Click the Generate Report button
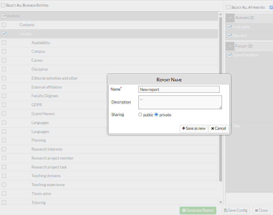Viewport: 273px width, 215px height. [x=198, y=210]
